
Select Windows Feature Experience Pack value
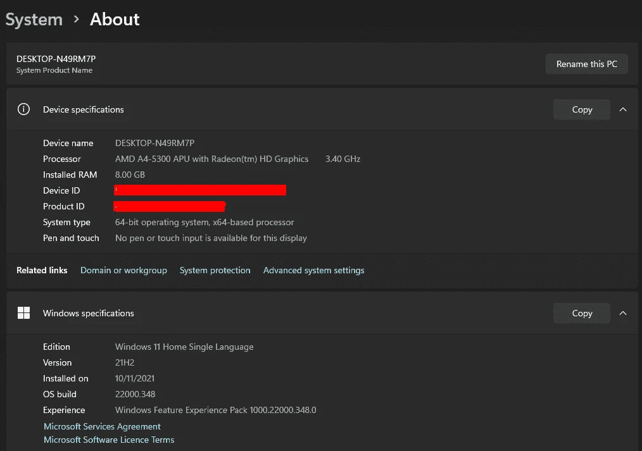[216, 410]
